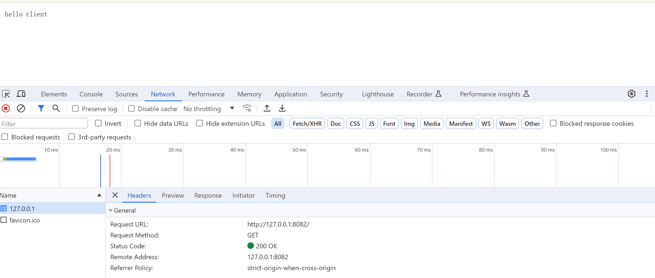This screenshot has width=655, height=278.
Task: Show only JS requests
Action: point(371,123)
